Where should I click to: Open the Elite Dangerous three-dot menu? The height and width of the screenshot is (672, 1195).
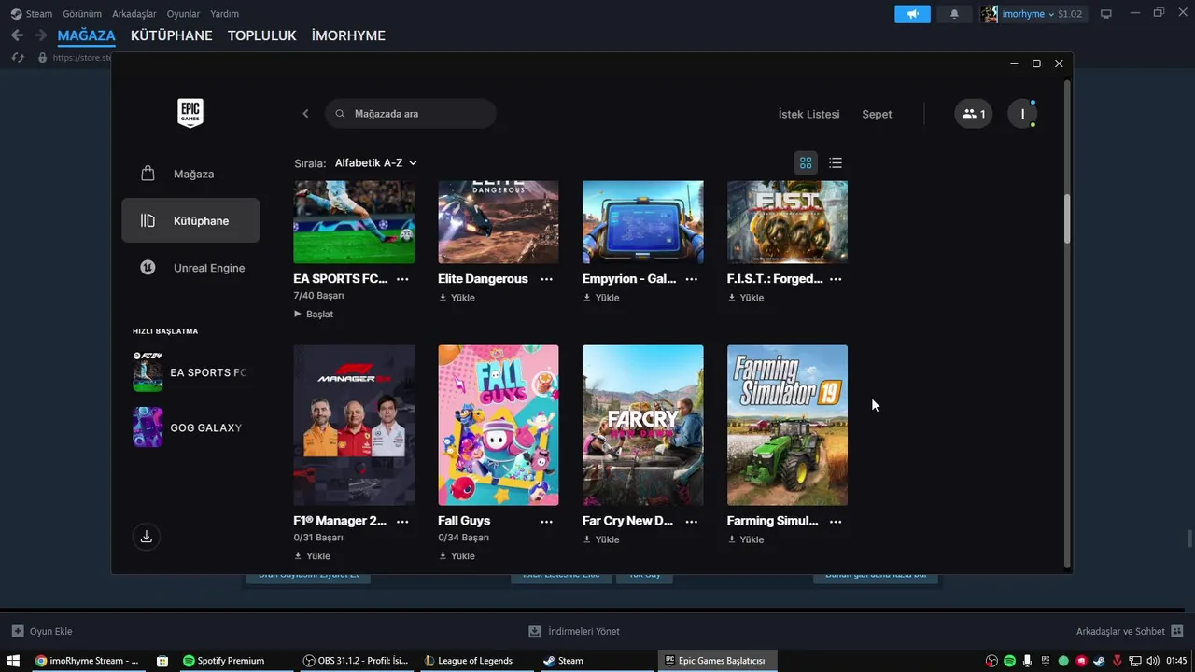click(547, 279)
